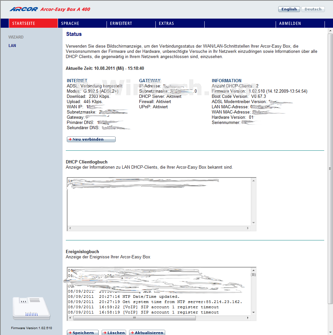Image resolution: width=333 pixels, height=335 pixels.
Task: Click event log scroll left arrow
Action: (x=70, y=318)
